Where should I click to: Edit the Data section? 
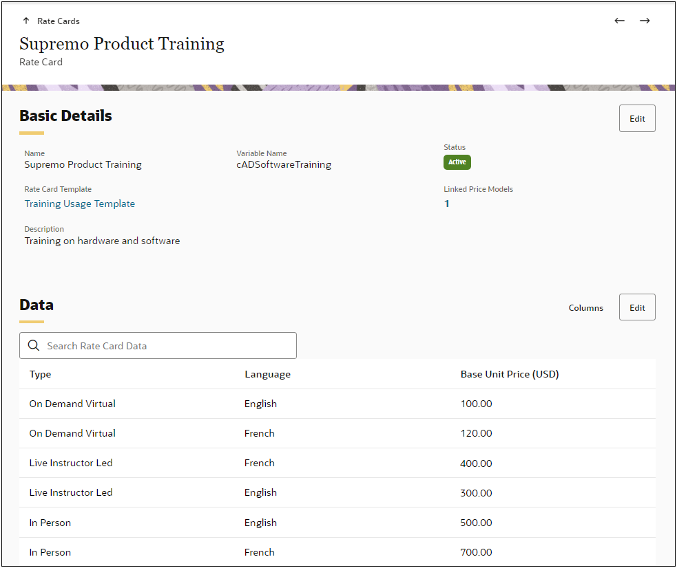point(637,307)
